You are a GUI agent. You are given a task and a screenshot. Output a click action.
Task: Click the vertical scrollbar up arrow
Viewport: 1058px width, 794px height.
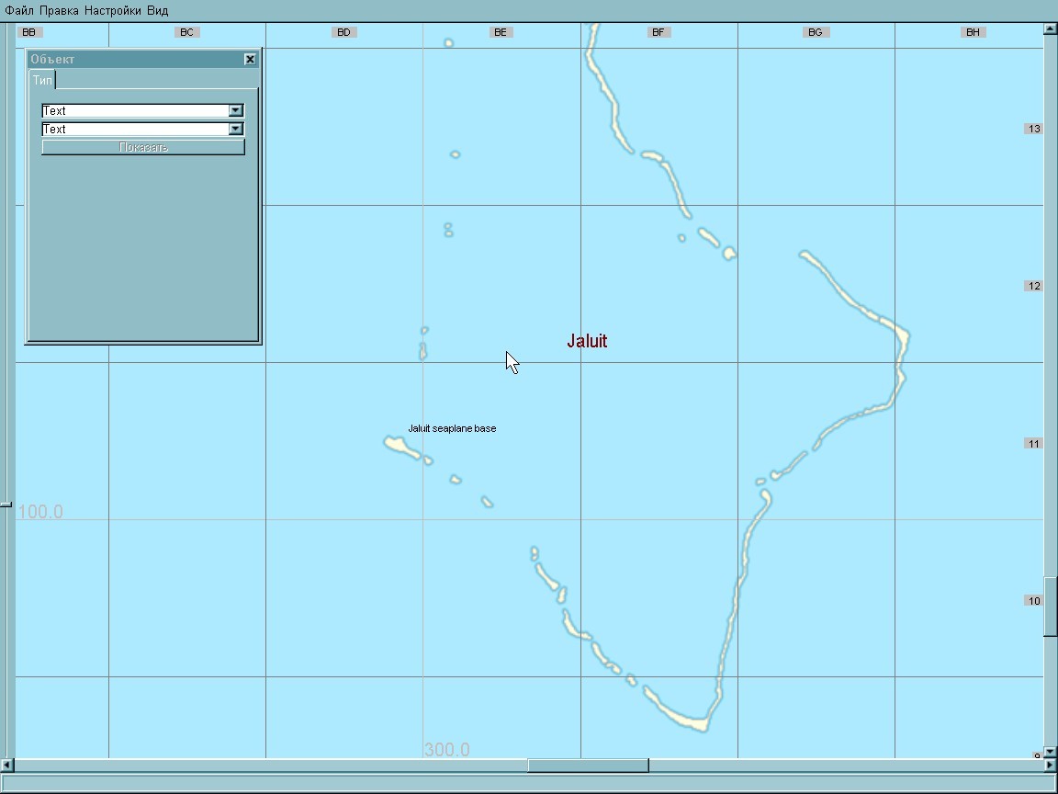click(x=1050, y=28)
